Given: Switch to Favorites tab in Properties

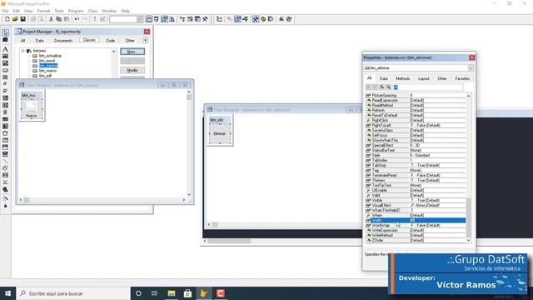Looking at the screenshot, I should click(x=462, y=78).
